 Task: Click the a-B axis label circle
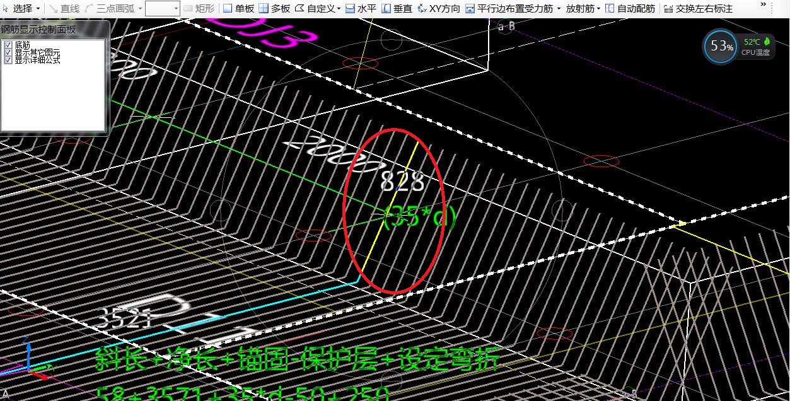coord(506,26)
